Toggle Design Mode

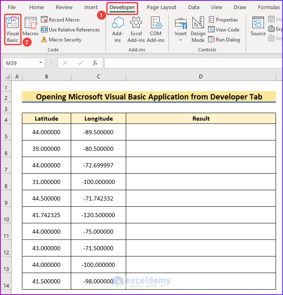(x=198, y=29)
